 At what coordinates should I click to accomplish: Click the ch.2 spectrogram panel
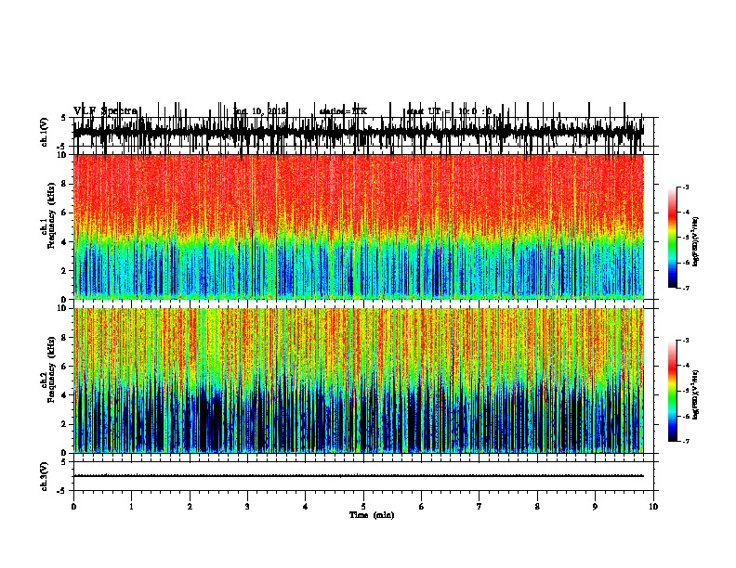(x=359, y=381)
